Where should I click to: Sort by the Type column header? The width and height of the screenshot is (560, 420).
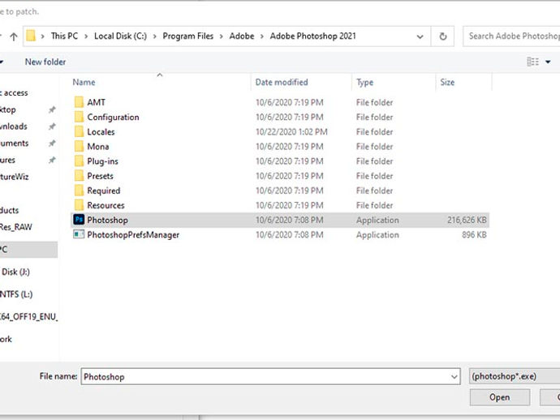(364, 82)
